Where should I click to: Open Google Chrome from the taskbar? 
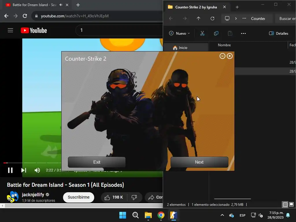[x=161, y=215]
